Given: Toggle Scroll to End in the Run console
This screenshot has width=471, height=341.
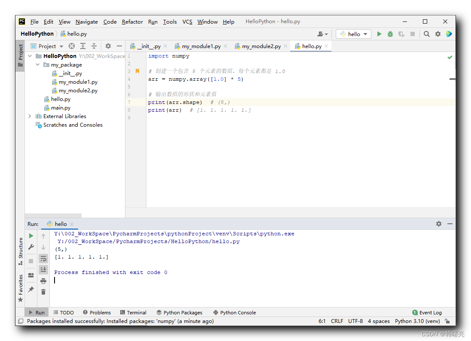Looking at the screenshot, I should [43, 270].
